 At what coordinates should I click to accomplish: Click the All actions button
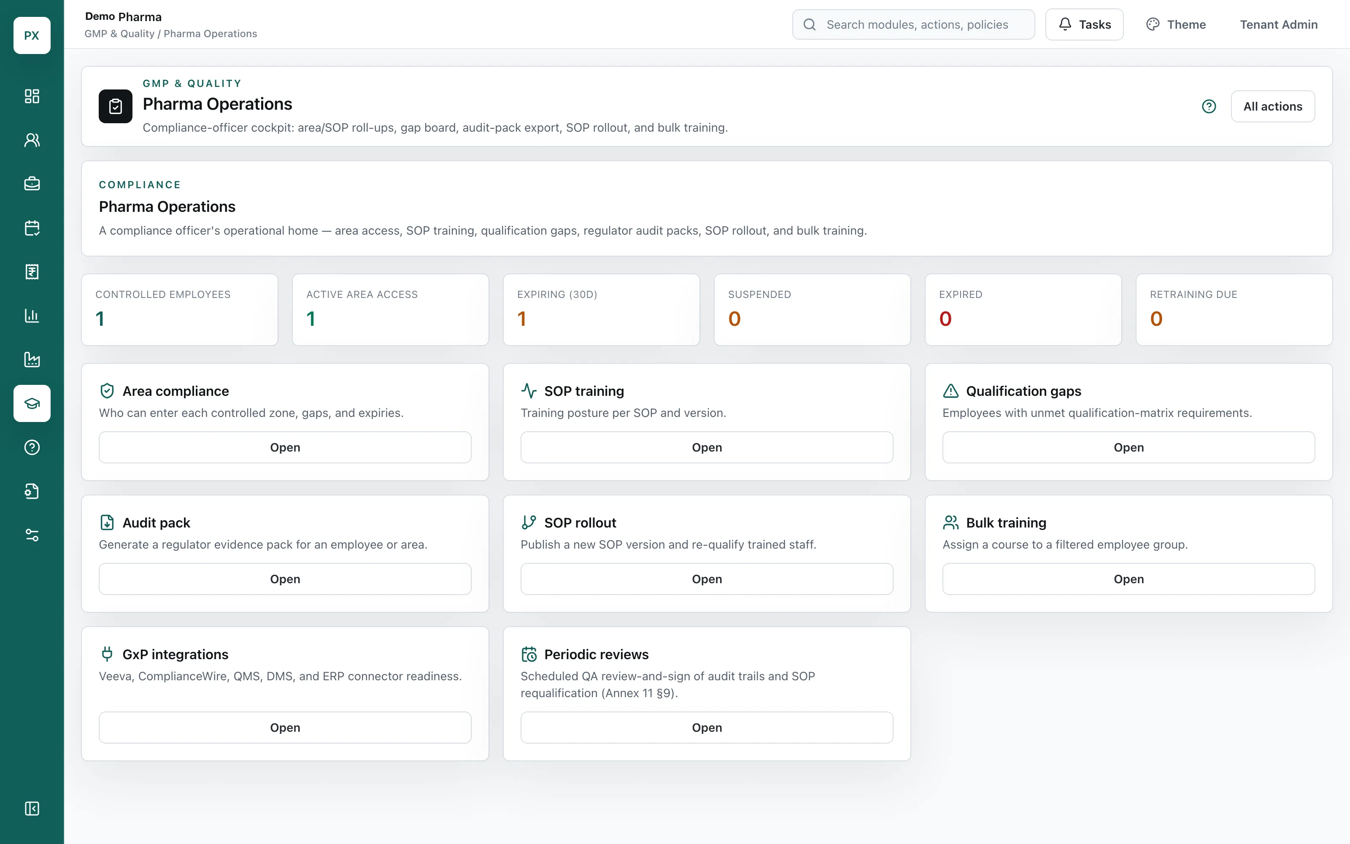pos(1273,106)
